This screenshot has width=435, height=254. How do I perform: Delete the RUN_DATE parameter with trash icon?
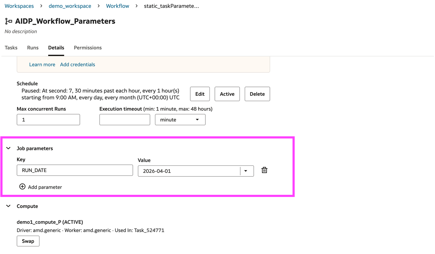pos(264,170)
